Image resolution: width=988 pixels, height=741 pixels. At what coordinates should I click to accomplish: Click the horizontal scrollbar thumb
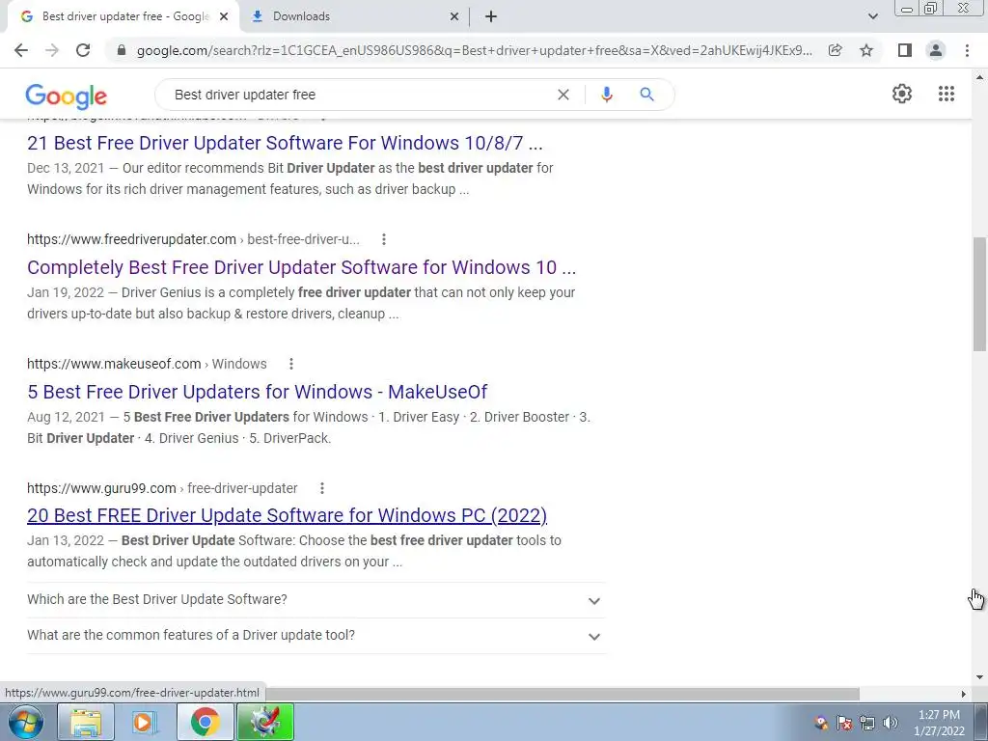click(x=561, y=694)
